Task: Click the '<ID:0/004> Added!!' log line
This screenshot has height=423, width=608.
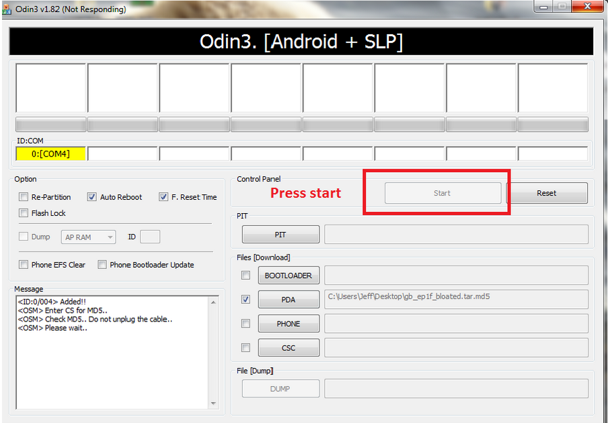Action: (52, 302)
